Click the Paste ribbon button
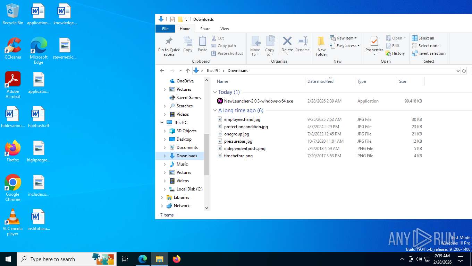472x266 pixels. tap(202, 44)
